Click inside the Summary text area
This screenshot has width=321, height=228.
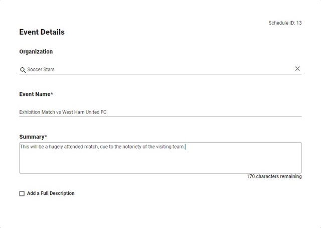click(160, 158)
